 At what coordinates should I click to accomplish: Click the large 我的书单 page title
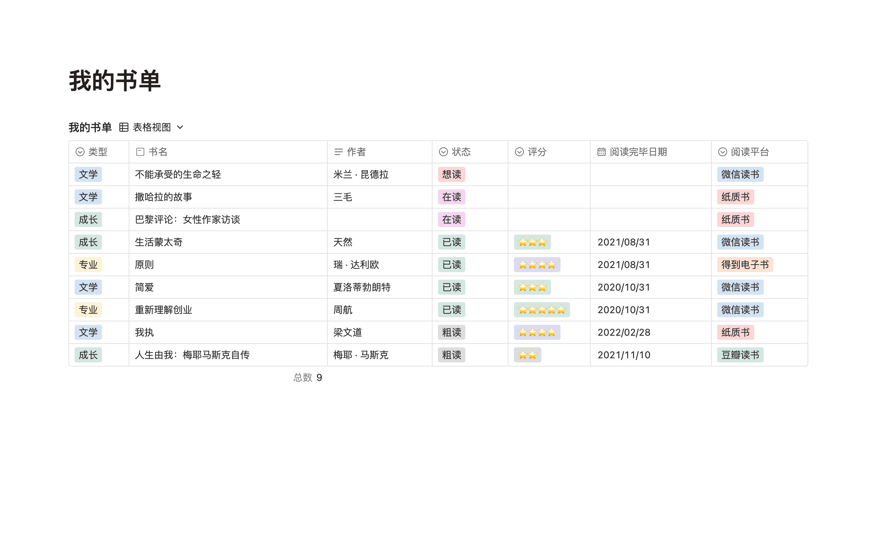[x=115, y=81]
